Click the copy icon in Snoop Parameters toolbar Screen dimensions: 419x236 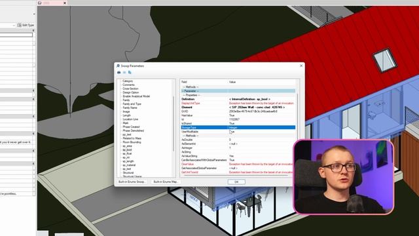(130, 73)
